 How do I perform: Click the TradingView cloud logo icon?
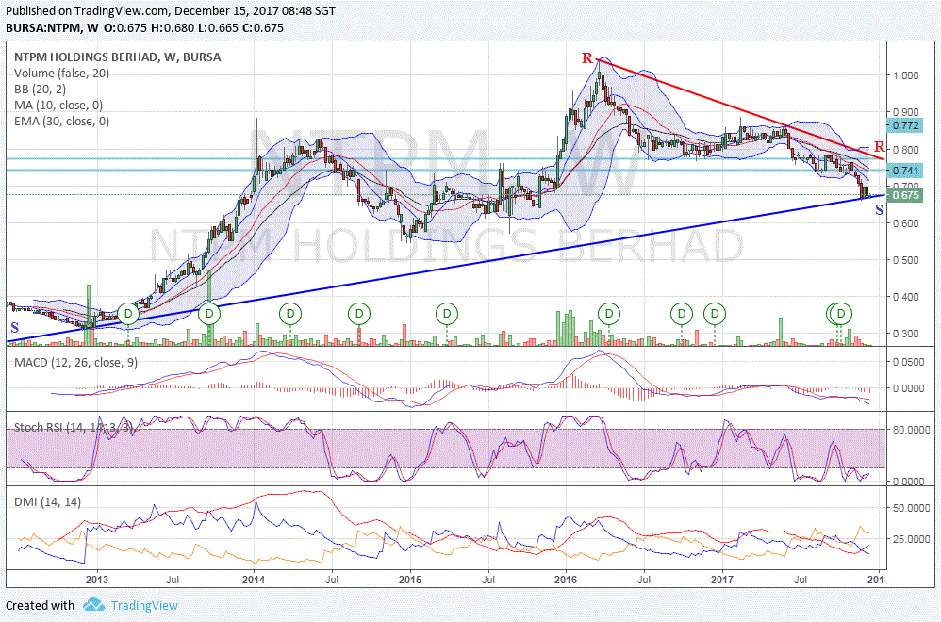(x=93, y=605)
